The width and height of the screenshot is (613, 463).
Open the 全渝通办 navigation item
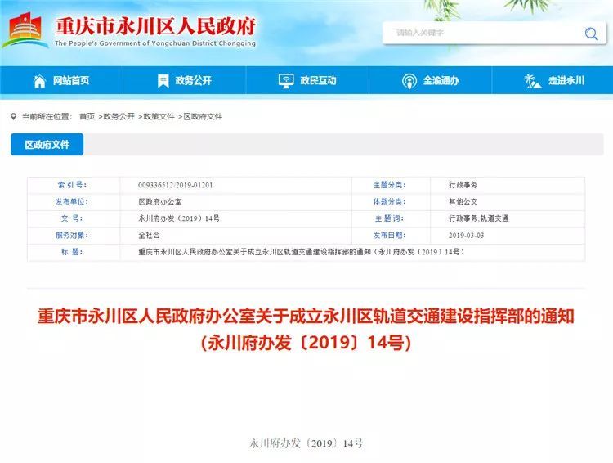tap(430, 81)
